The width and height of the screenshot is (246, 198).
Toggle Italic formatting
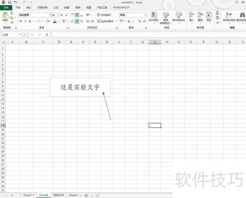click(25, 21)
